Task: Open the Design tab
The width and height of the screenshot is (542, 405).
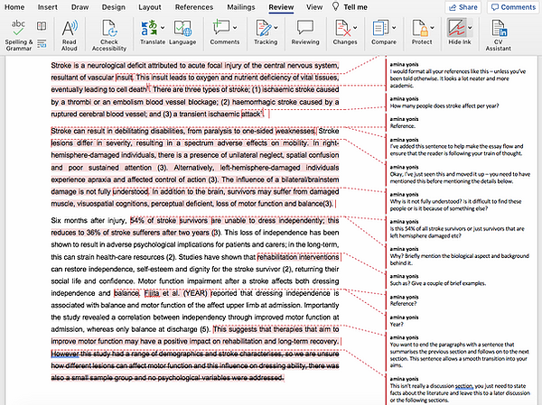Action: pos(114,7)
